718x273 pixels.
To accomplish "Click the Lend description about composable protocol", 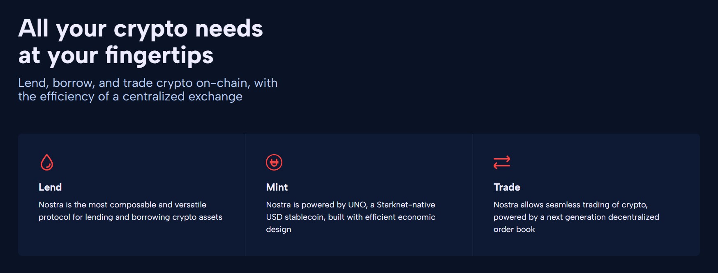I will (x=130, y=211).
